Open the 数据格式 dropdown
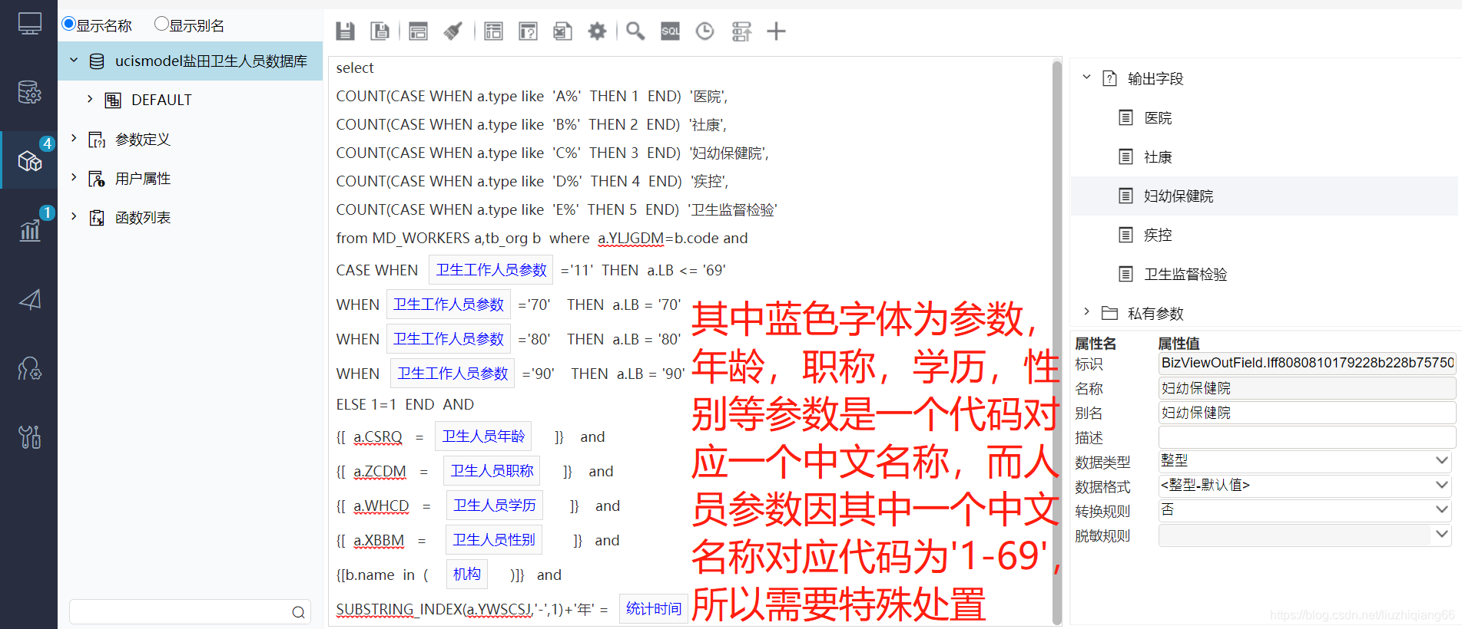This screenshot has width=1462, height=629. [x=1441, y=485]
